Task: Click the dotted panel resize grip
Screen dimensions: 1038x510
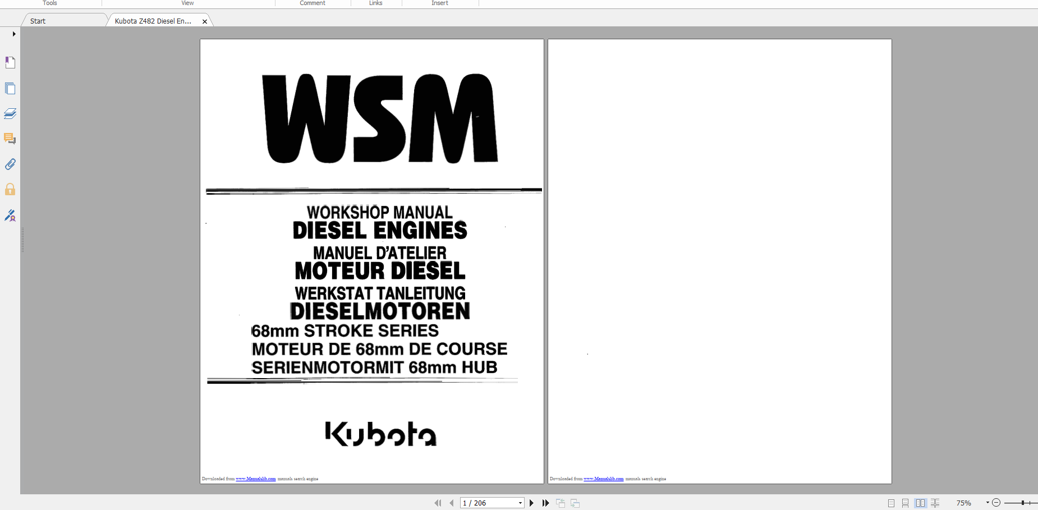Action: click(x=22, y=240)
